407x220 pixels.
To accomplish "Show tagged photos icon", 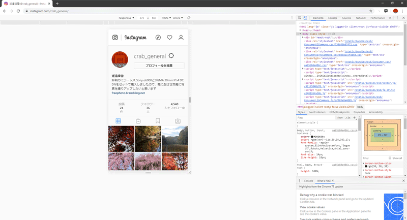I will click(x=178, y=121).
